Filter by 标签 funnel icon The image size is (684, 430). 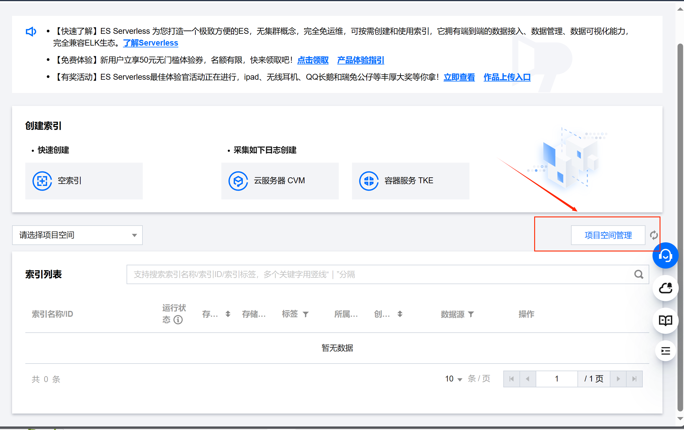click(306, 314)
